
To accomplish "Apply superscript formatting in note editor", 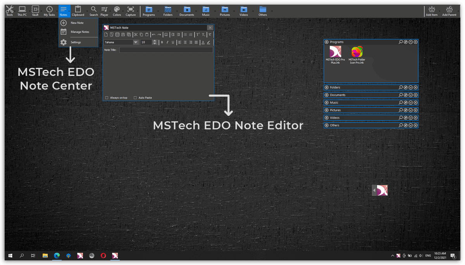I will pos(198,34).
